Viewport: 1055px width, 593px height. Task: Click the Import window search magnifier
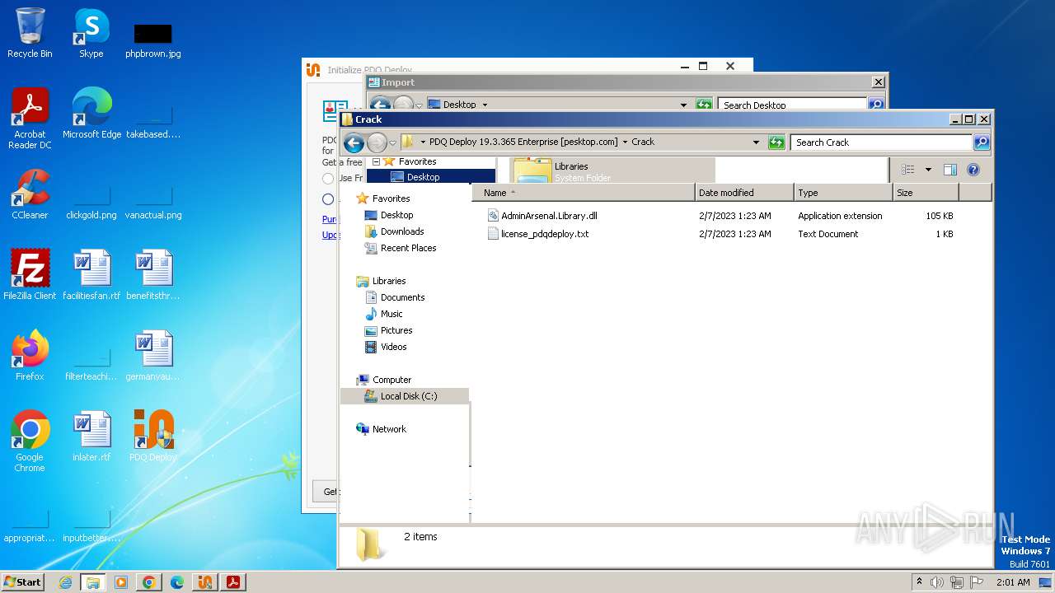click(x=876, y=105)
